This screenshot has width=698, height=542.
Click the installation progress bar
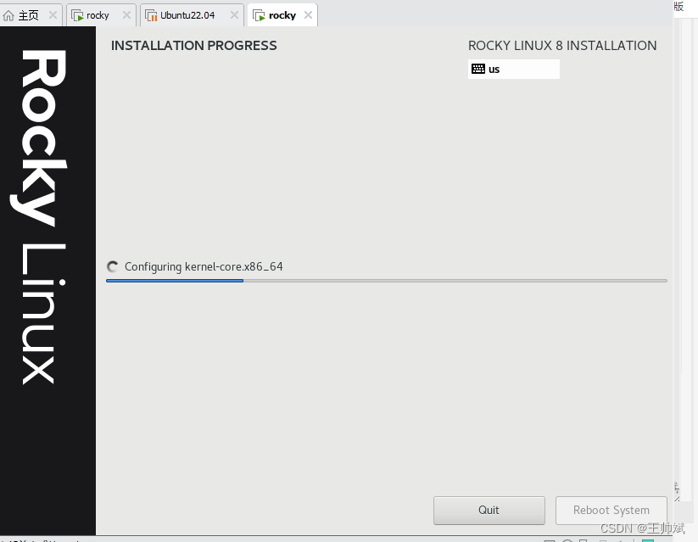click(387, 281)
